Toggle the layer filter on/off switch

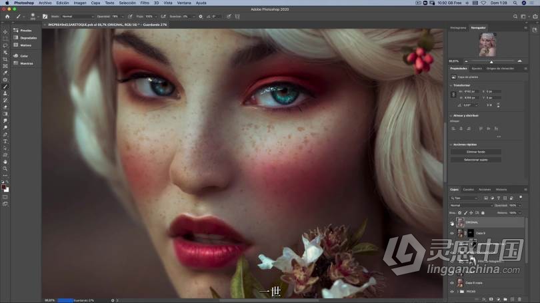tap(521, 197)
